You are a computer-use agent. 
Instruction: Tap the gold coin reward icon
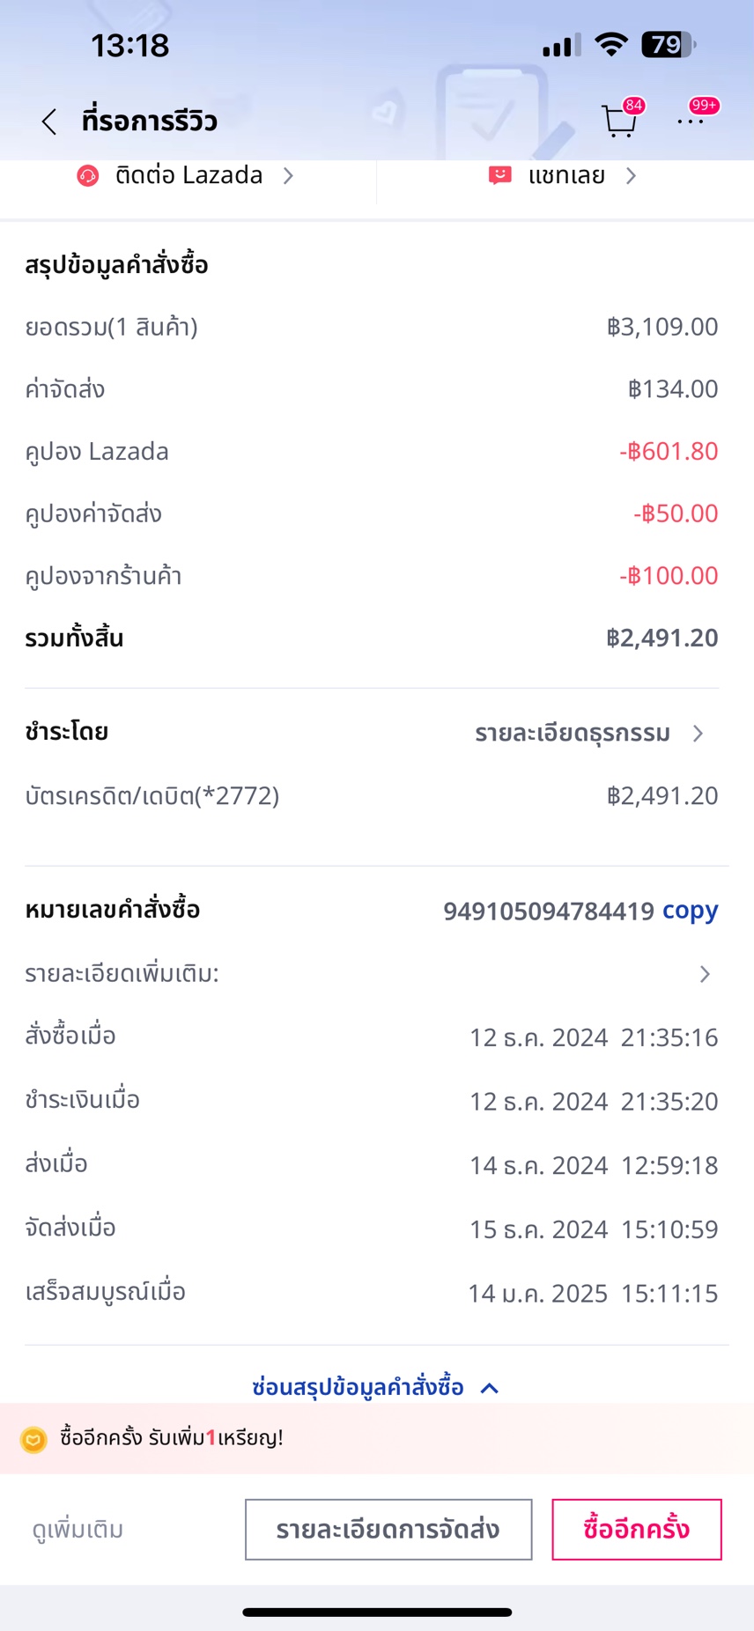pyautogui.click(x=33, y=1439)
